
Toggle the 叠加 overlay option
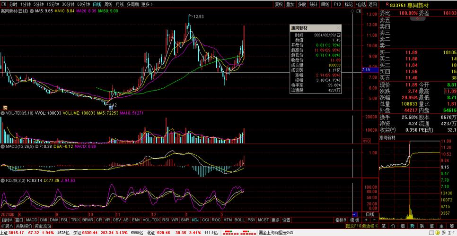[x=290, y=4]
